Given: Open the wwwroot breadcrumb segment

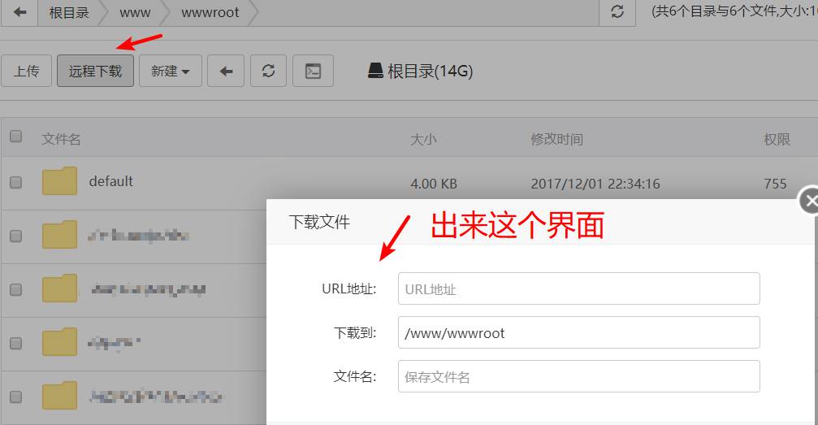Looking at the screenshot, I should click(210, 12).
